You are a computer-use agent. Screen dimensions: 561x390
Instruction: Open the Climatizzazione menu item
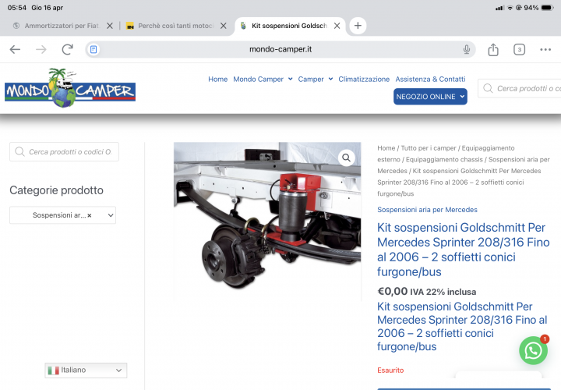coord(364,79)
